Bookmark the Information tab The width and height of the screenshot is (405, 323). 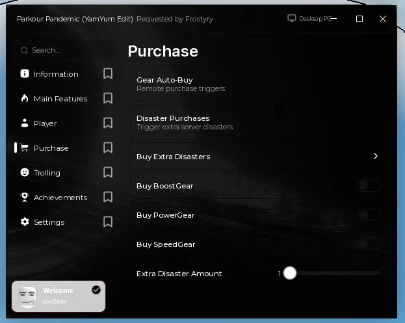[x=108, y=73]
